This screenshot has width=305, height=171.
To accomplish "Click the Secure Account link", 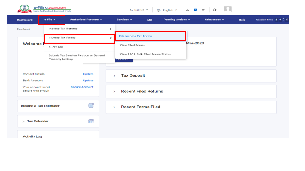I will point(82,87).
